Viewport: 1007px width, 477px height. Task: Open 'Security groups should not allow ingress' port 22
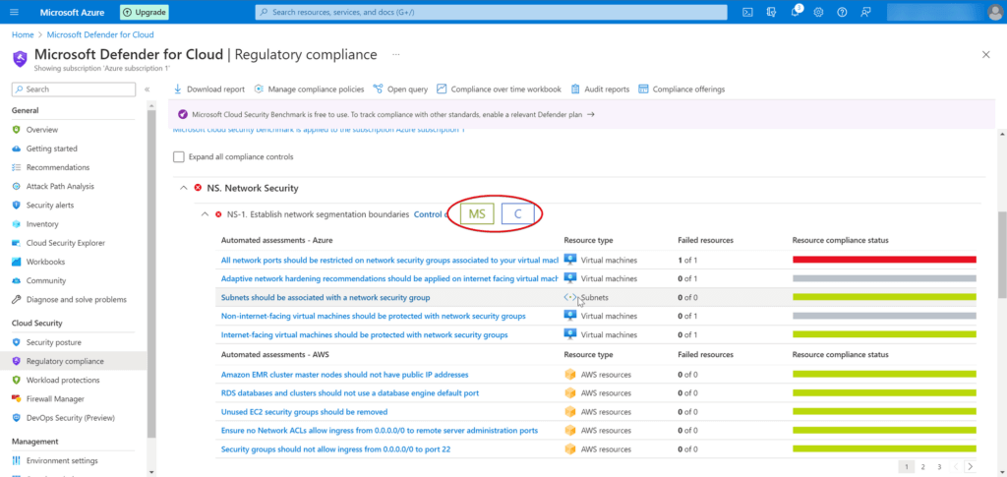[335, 449]
